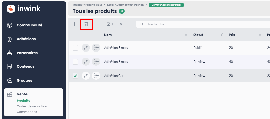Image resolution: width=270 pixels, height=119 pixels.
Task: Open the Commandes submenu link
Action: pos(27,112)
